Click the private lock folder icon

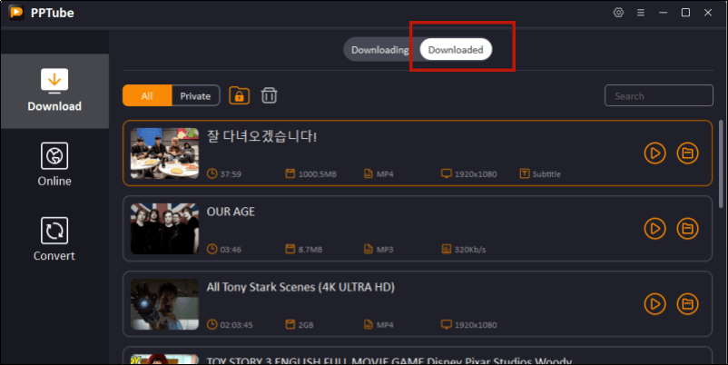[x=239, y=95]
